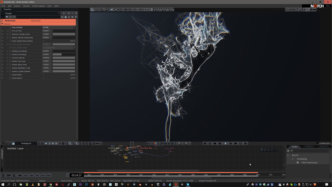Open the Devices menu
The height and width of the screenshot is (187, 332).
26,6
